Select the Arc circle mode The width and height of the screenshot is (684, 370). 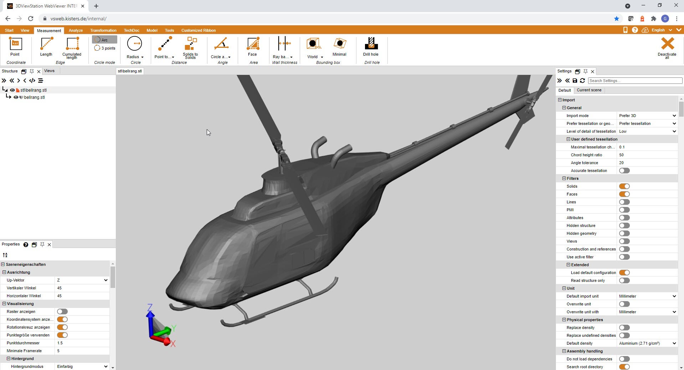coord(104,40)
